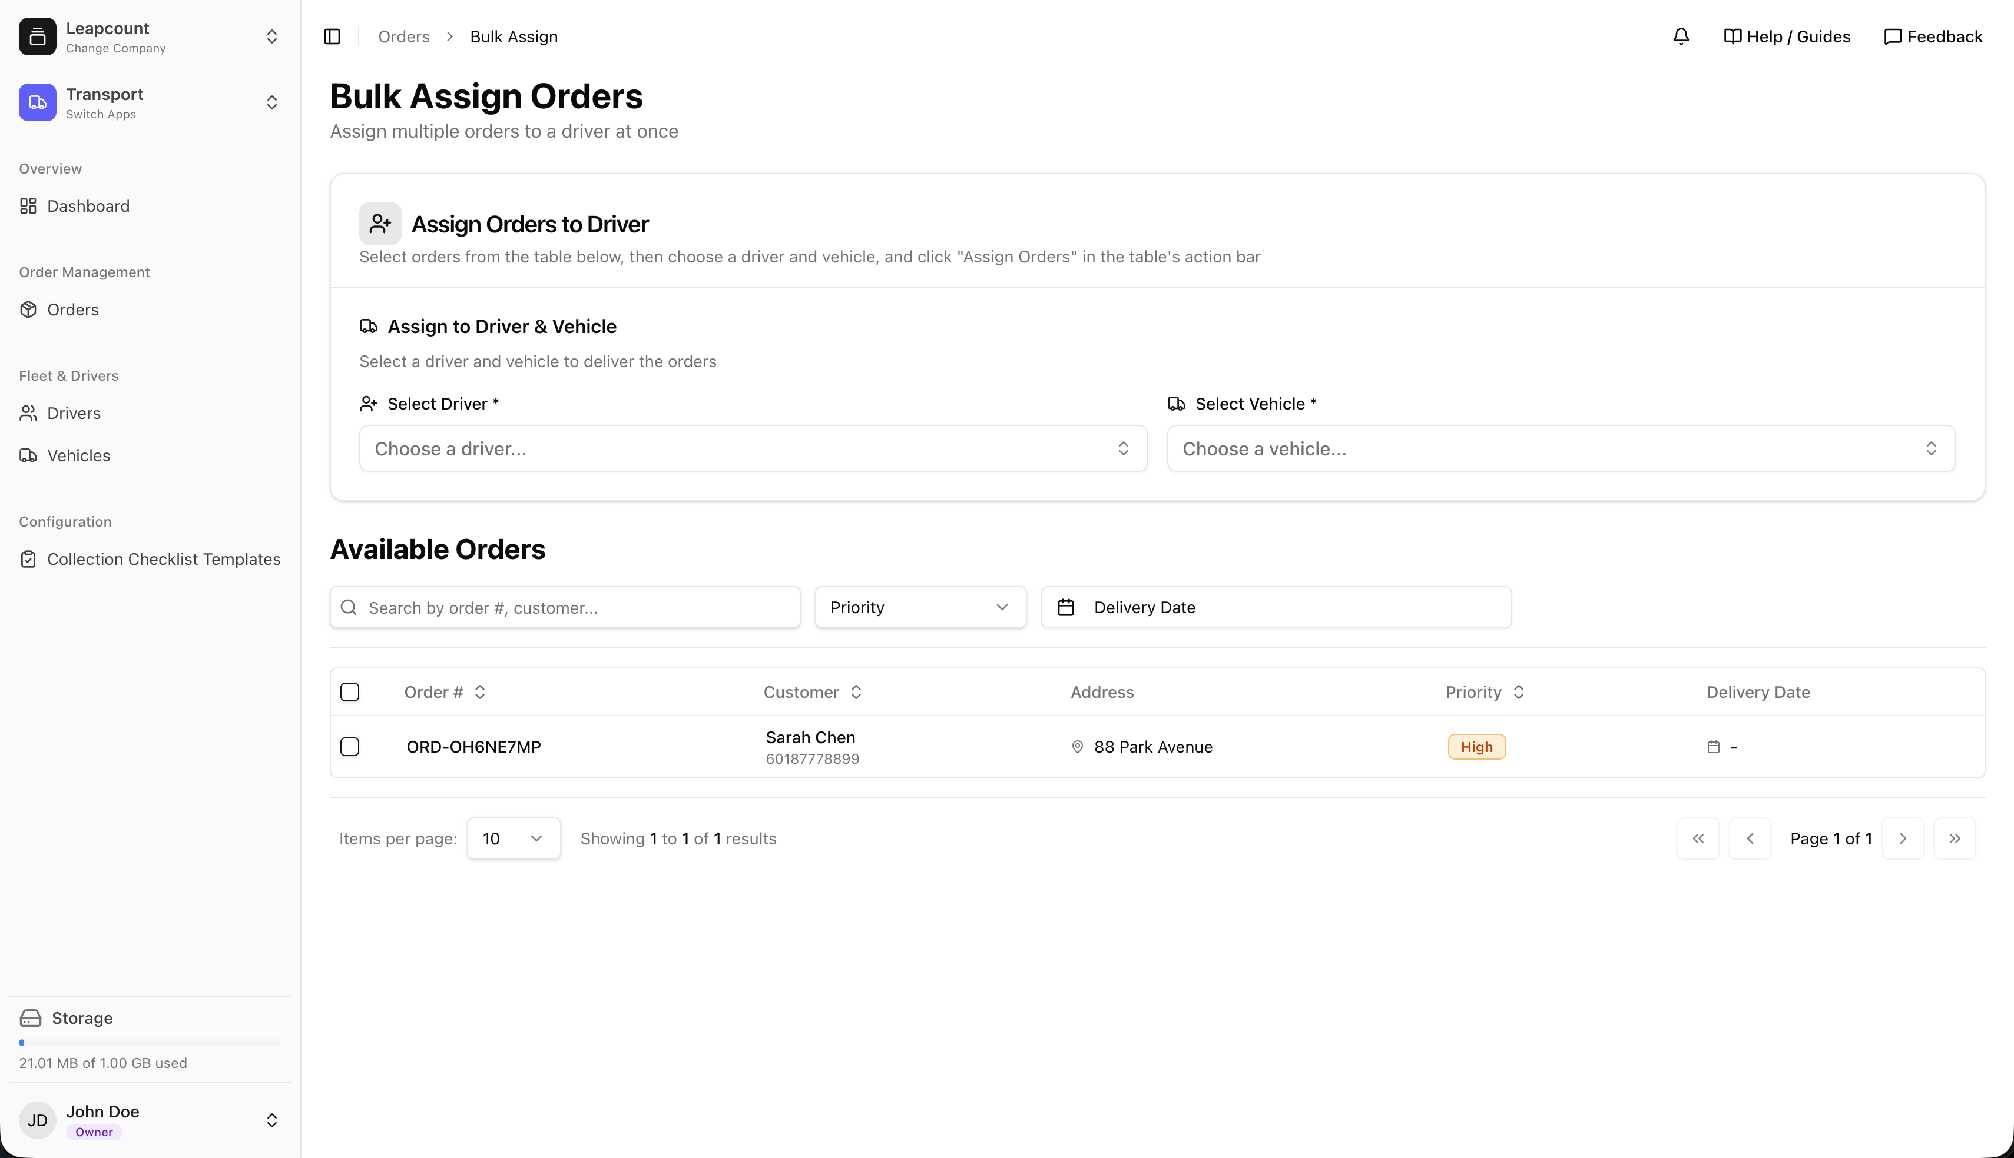
Task: Open Collection Checklist Templates in sidebar
Action: 150,559
